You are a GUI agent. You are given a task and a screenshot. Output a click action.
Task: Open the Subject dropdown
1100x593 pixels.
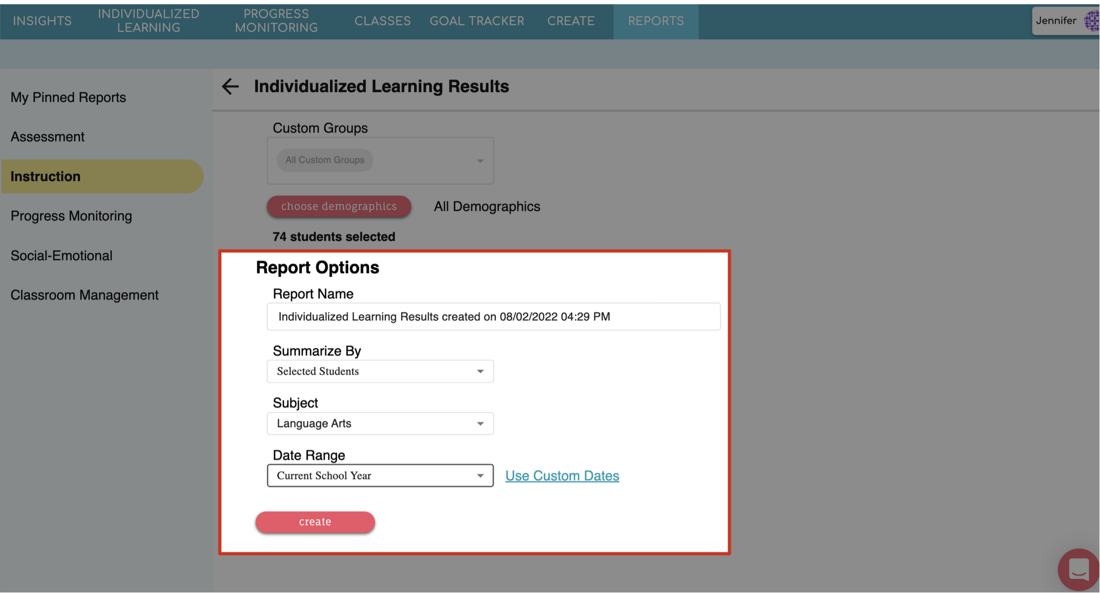pyautogui.click(x=380, y=424)
